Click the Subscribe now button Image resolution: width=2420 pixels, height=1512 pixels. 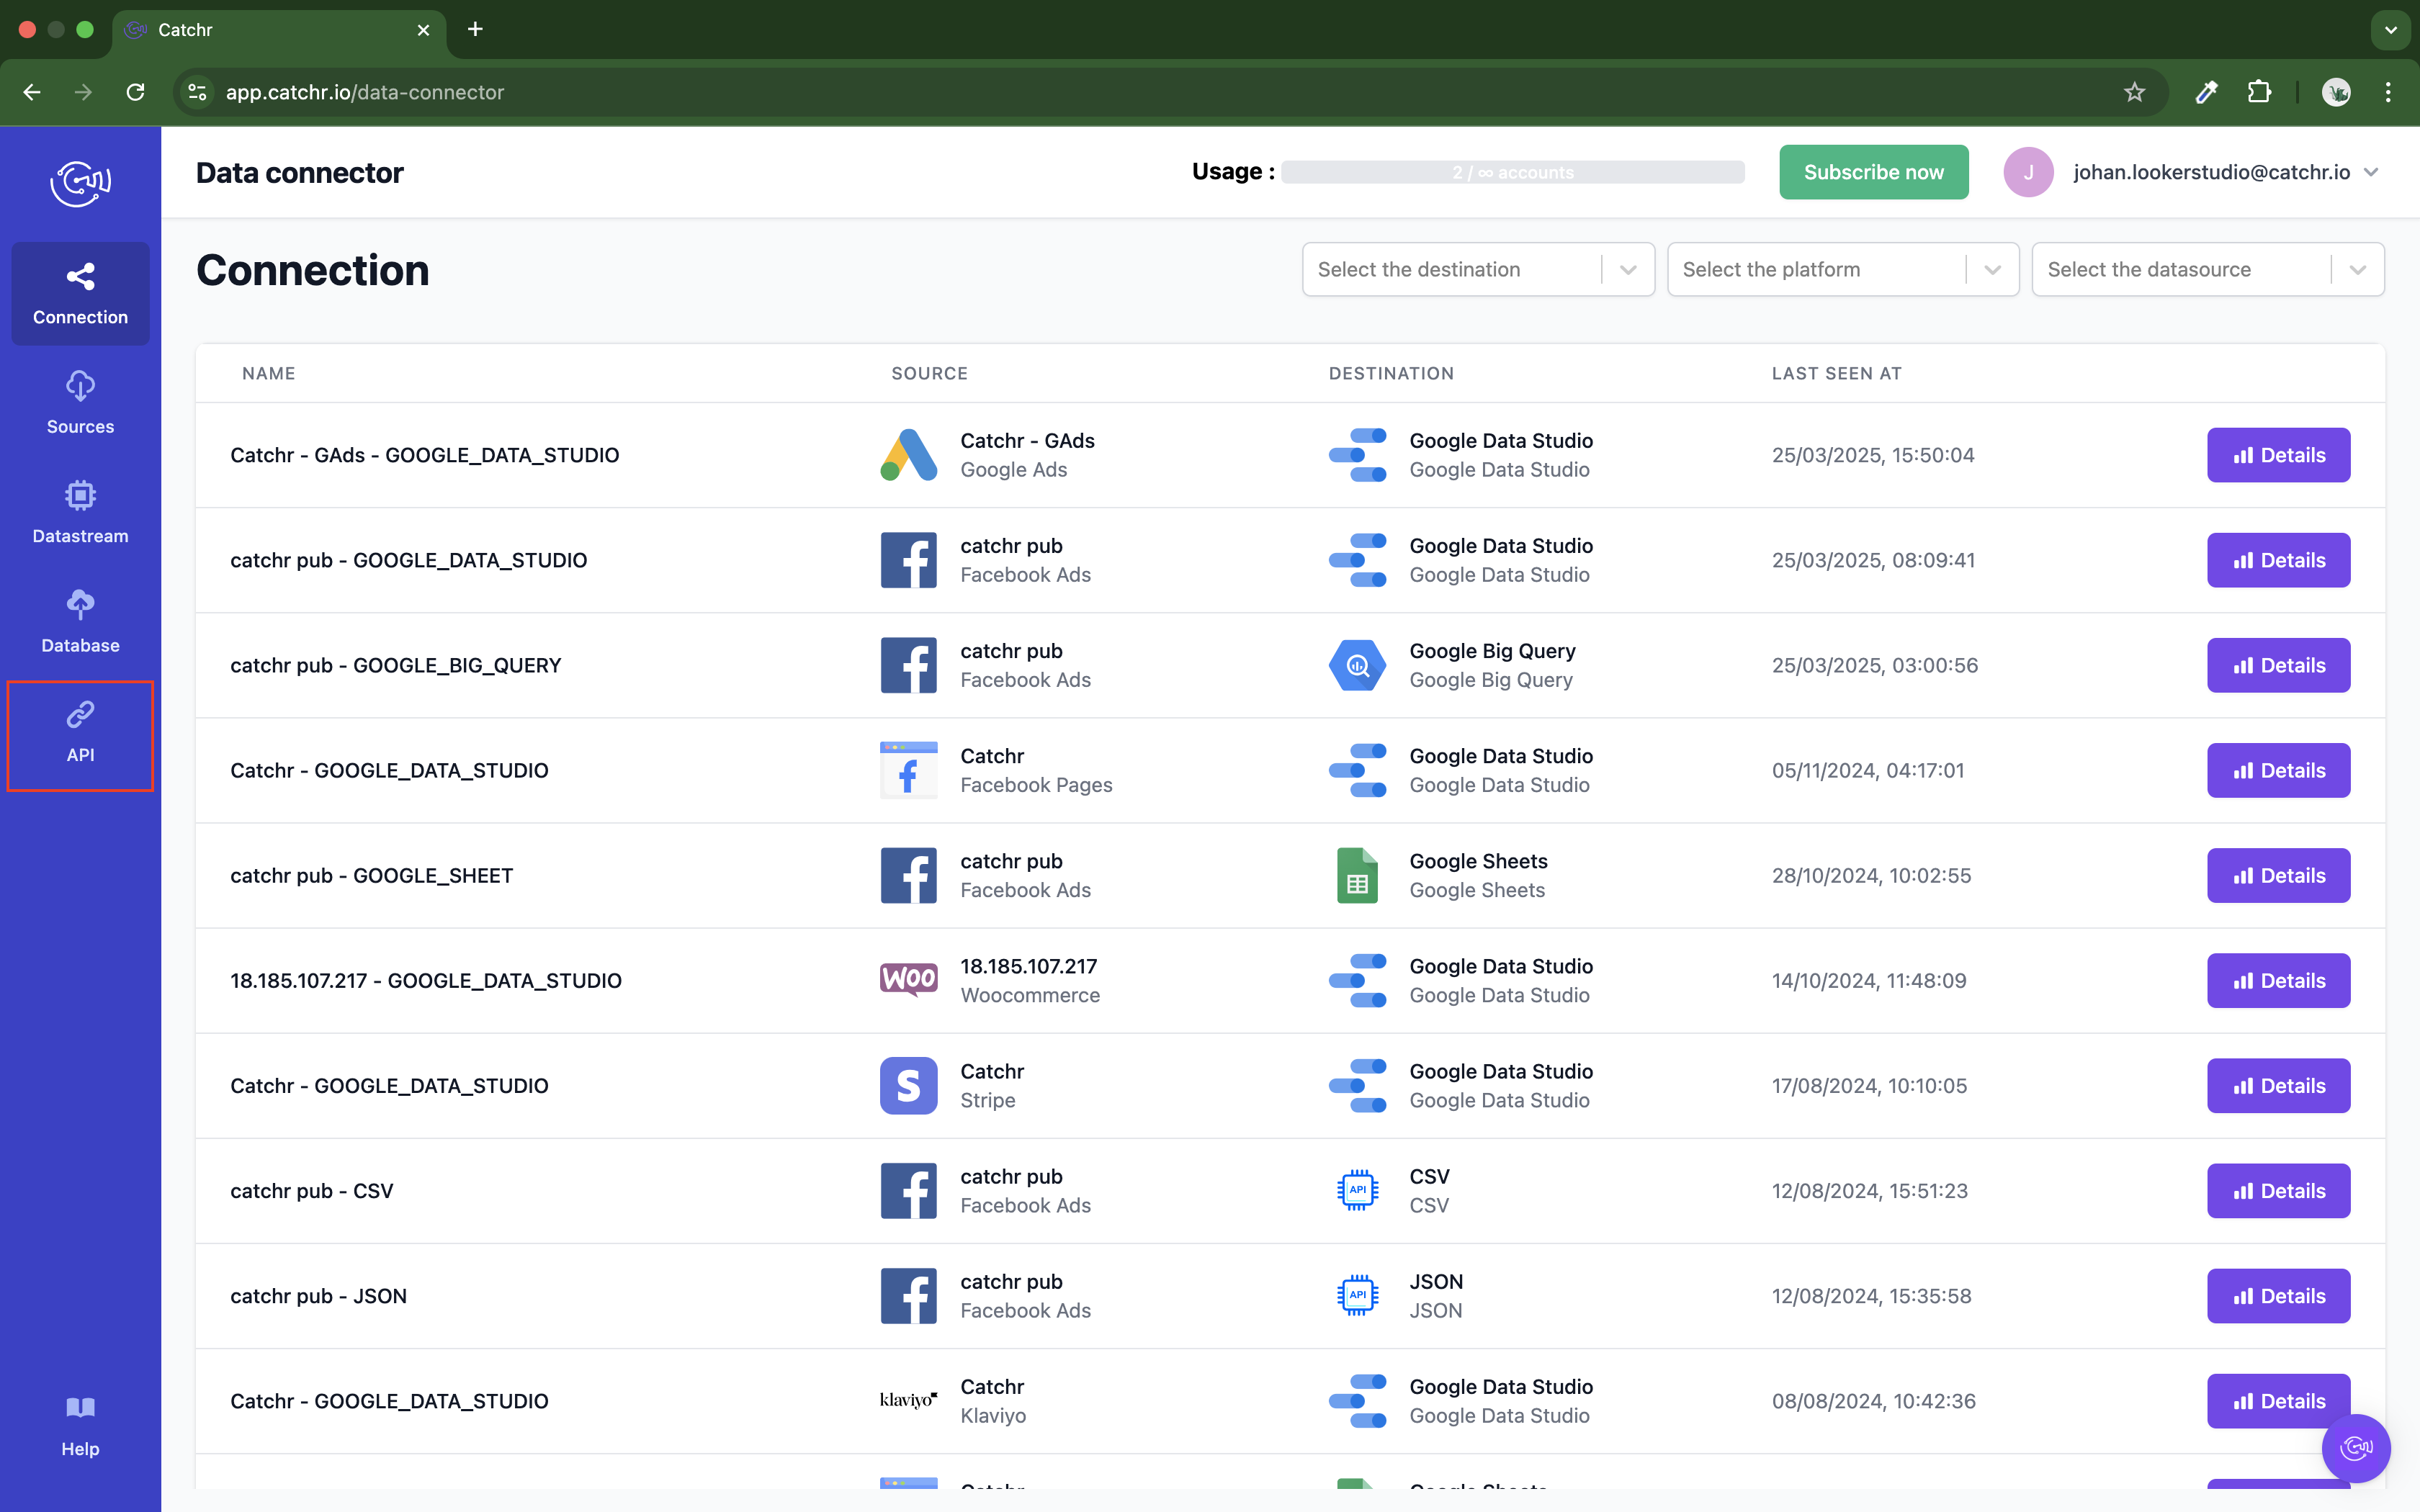click(1873, 172)
